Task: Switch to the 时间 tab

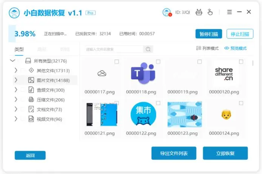Action: point(65,49)
